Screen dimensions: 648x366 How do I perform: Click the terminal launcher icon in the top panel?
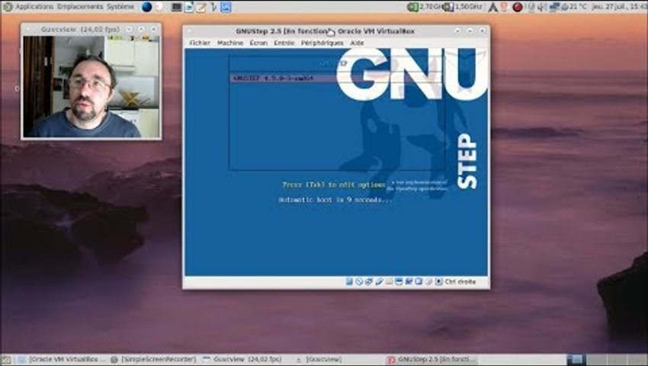[176, 7]
